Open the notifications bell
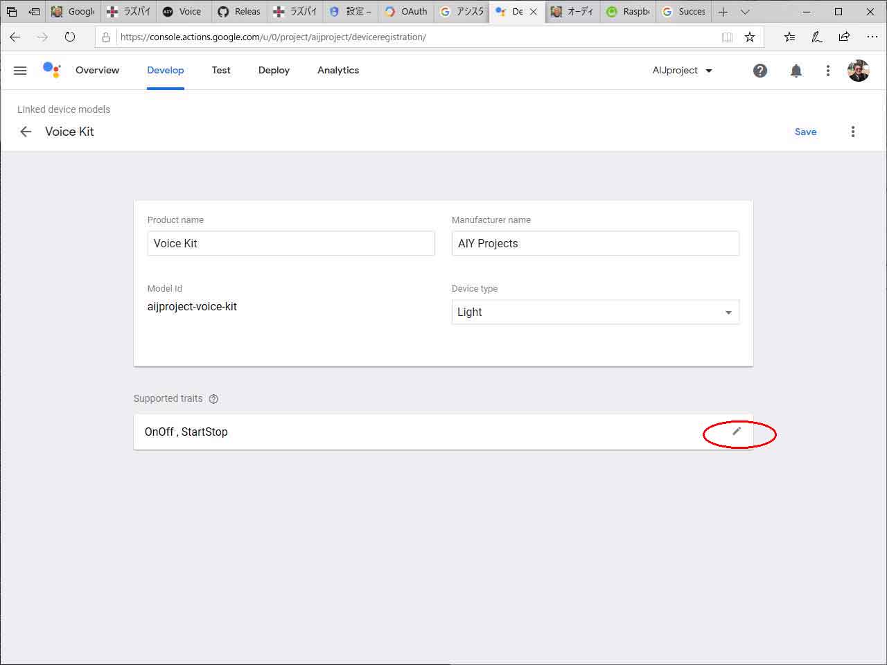Image resolution: width=887 pixels, height=665 pixels. point(796,71)
